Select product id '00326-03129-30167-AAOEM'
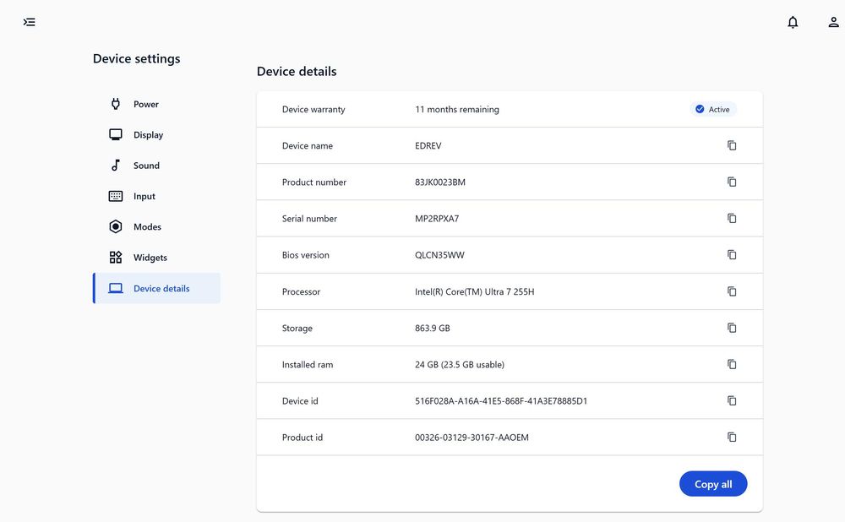The image size is (845, 522). (472, 438)
